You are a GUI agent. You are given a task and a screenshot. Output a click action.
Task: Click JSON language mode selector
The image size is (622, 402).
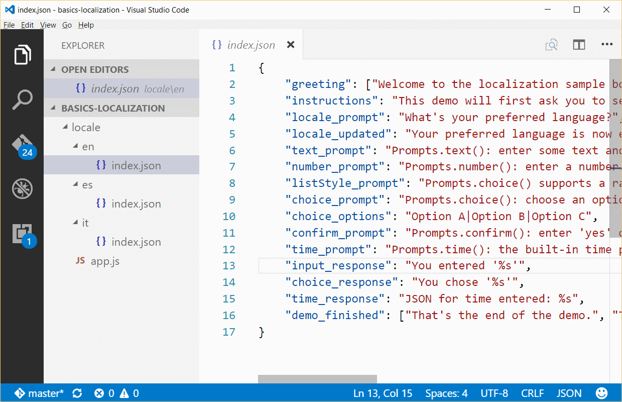pyautogui.click(x=569, y=393)
